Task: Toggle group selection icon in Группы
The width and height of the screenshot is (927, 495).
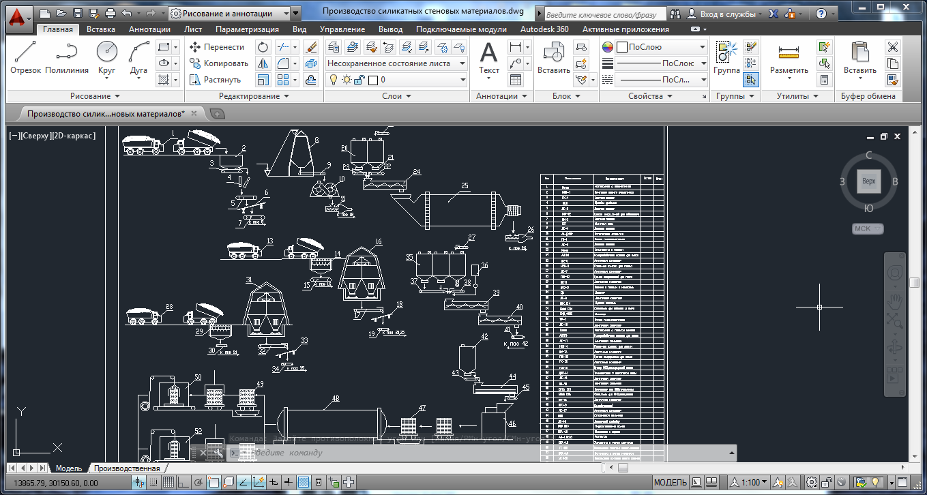Action: tap(750, 80)
